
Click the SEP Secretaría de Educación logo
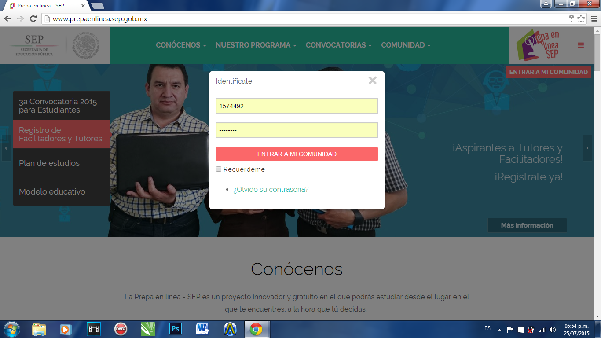[55, 46]
